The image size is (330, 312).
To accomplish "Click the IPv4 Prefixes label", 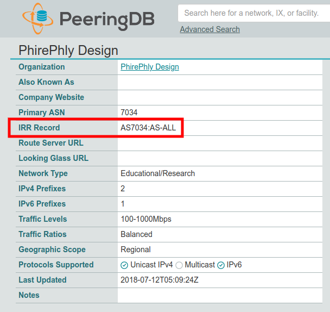I will [x=42, y=189].
